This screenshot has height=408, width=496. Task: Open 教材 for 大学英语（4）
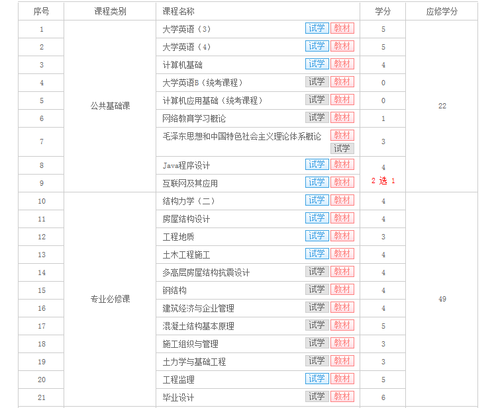(x=342, y=46)
